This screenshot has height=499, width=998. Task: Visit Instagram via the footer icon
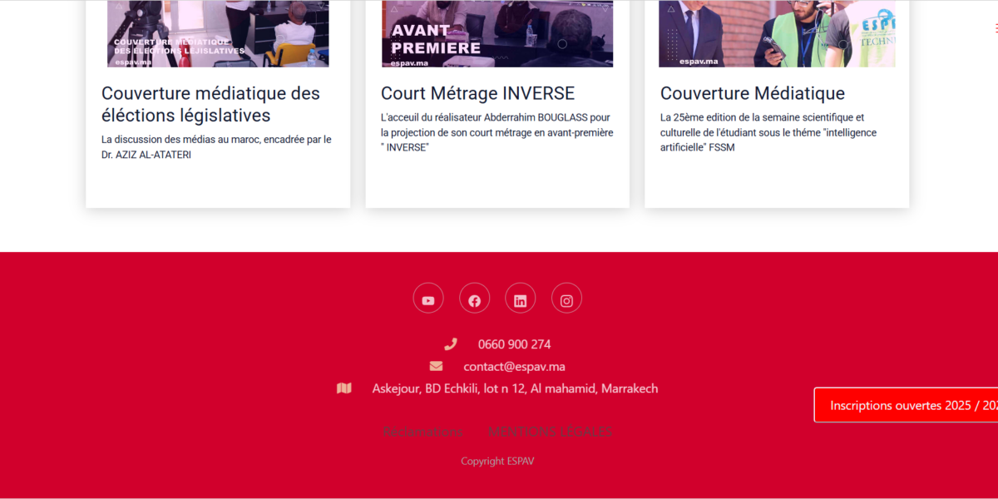point(566,299)
